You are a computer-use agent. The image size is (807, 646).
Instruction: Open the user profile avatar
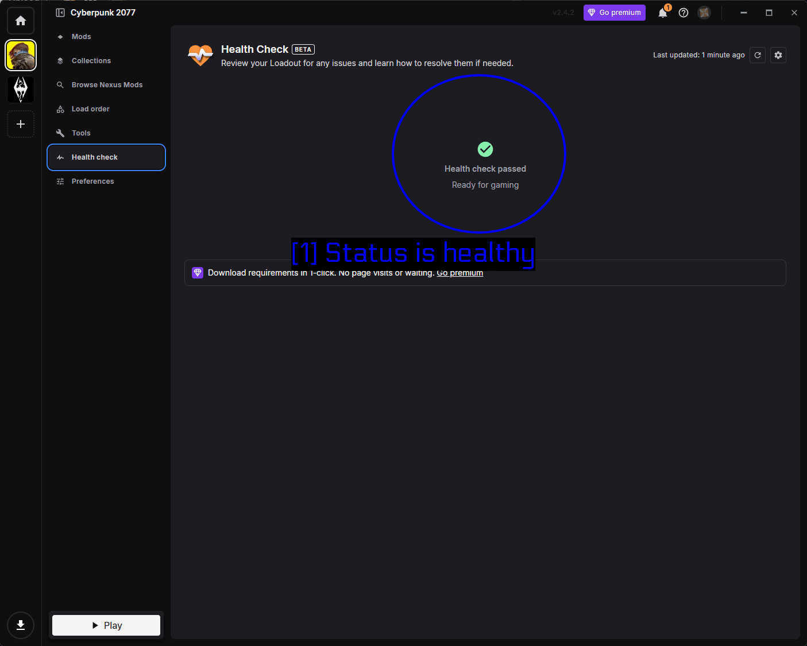pos(704,13)
